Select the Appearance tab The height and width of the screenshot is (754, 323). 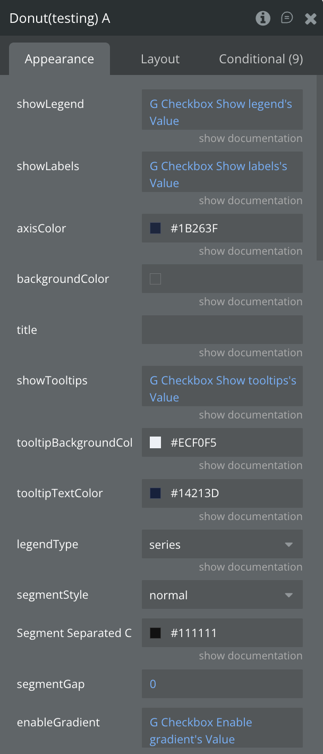59,59
